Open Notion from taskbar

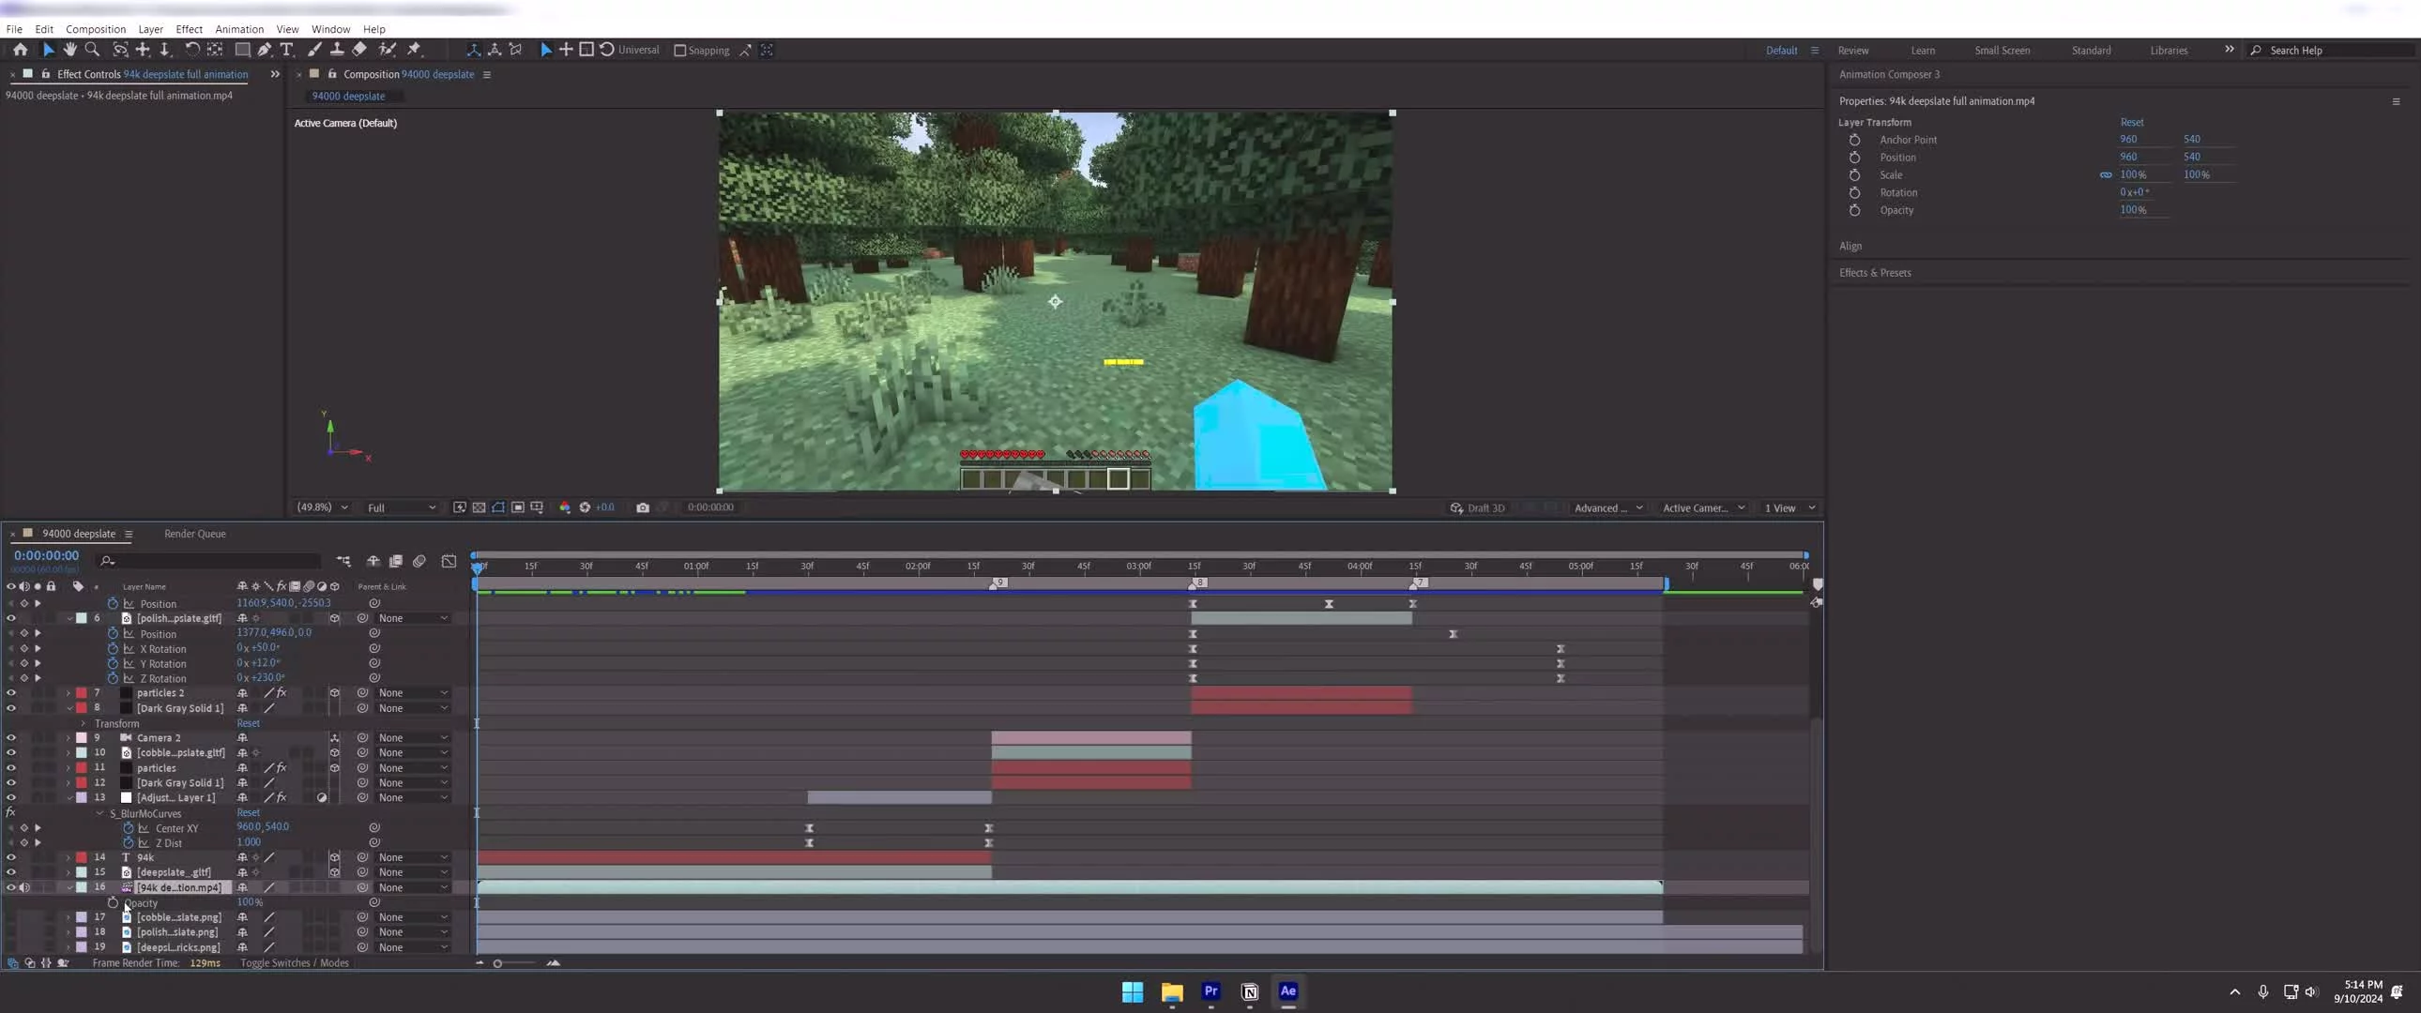coord(1249,991)
